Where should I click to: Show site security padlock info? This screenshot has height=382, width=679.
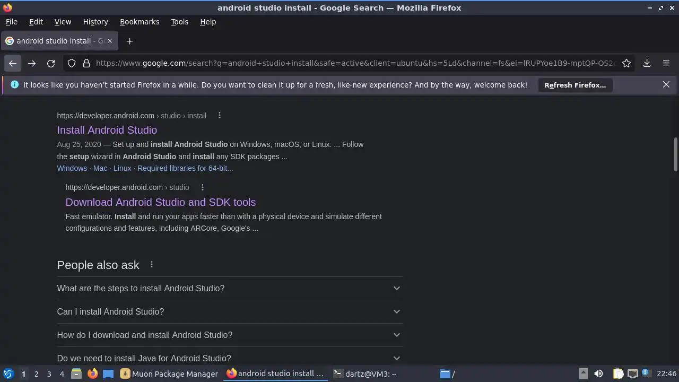tap(86, 63)
